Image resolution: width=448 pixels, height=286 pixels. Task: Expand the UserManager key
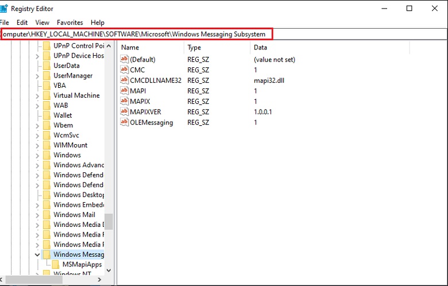point(37,76)
